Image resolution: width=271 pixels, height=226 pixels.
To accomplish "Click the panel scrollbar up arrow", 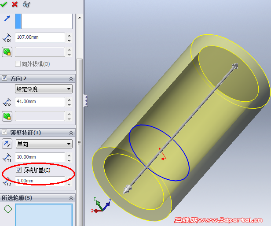I will [80, 18].
